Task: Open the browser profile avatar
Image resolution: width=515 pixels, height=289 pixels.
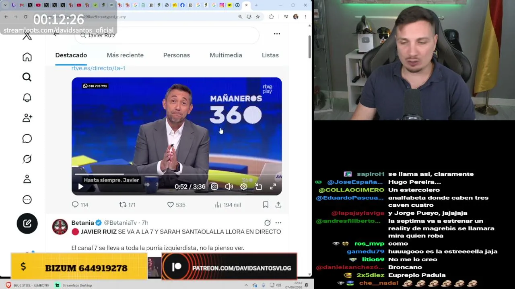Action: 296,17
